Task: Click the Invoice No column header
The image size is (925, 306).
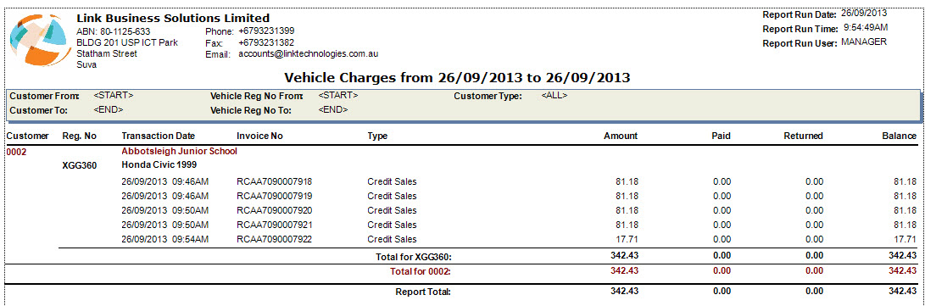Action: [259, 136]
